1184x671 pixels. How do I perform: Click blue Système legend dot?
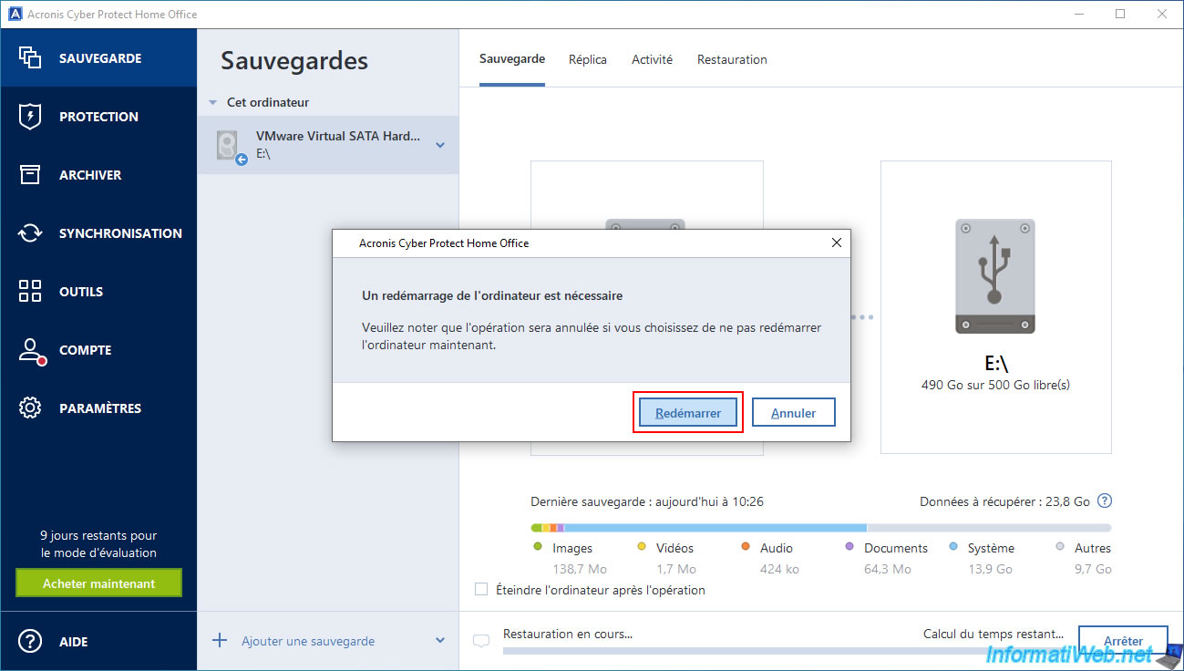pos(953,547)
